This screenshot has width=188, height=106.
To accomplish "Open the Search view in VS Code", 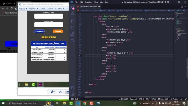I will pos(72,14).
